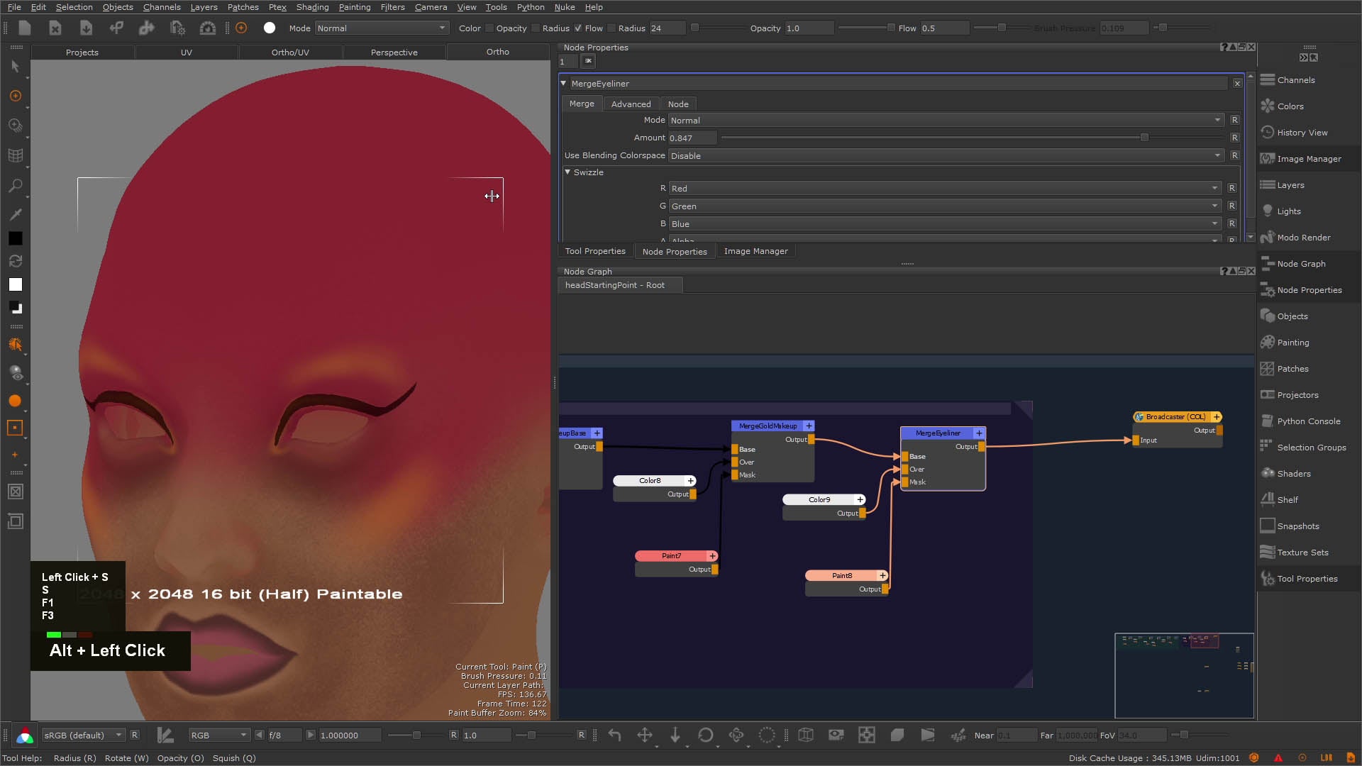Reset the Amount value with R button
The height and width of the screenshot is (766, 1362).
pyautogui.click(x=1234, y=138)
